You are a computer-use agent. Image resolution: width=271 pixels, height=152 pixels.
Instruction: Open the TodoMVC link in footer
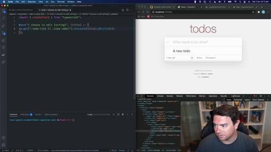[205, 77]
